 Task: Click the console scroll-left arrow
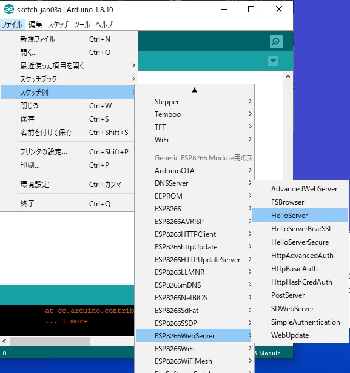pyautogui.click(x=4, y=342)
